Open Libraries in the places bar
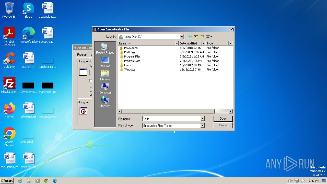327x184 pixels. tap(105, 75)
